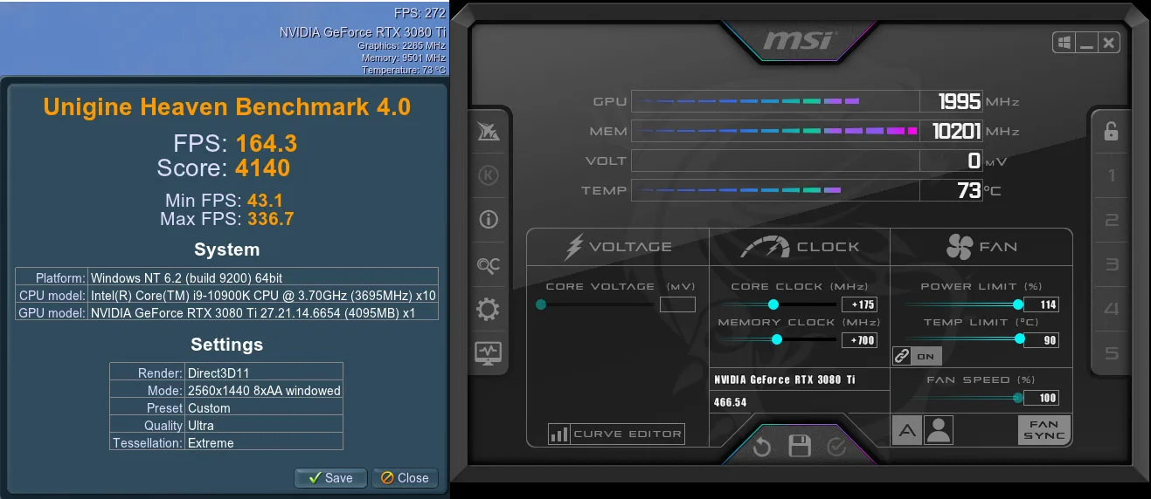Click the fan speed 100 value field
This screenshot has height=499, width=1151.
point(1041,398)
